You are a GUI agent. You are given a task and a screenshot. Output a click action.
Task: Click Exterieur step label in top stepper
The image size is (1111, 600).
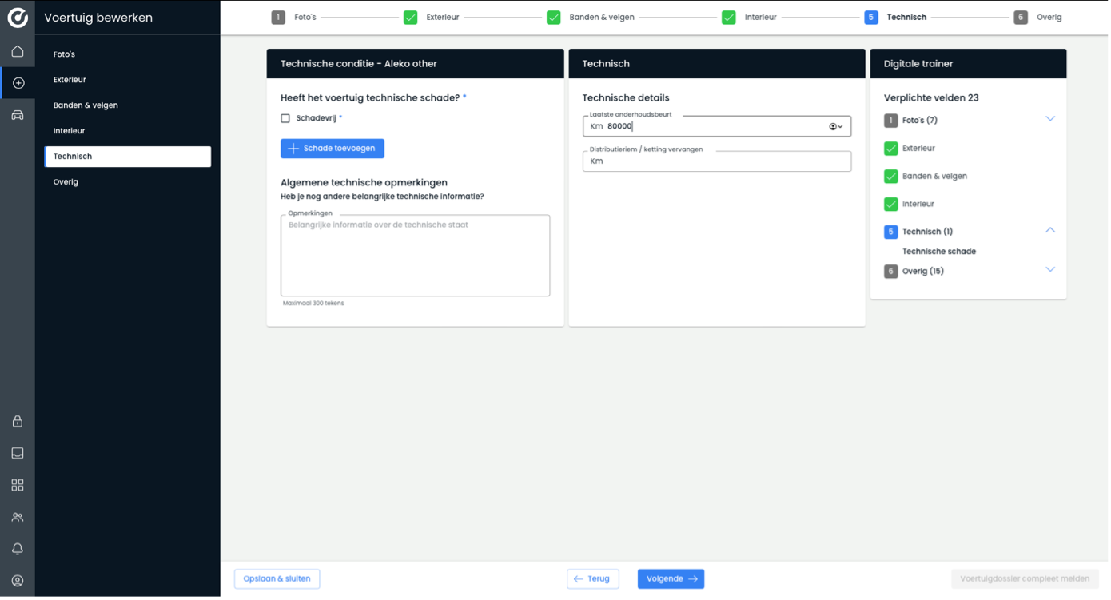point(443,18)
